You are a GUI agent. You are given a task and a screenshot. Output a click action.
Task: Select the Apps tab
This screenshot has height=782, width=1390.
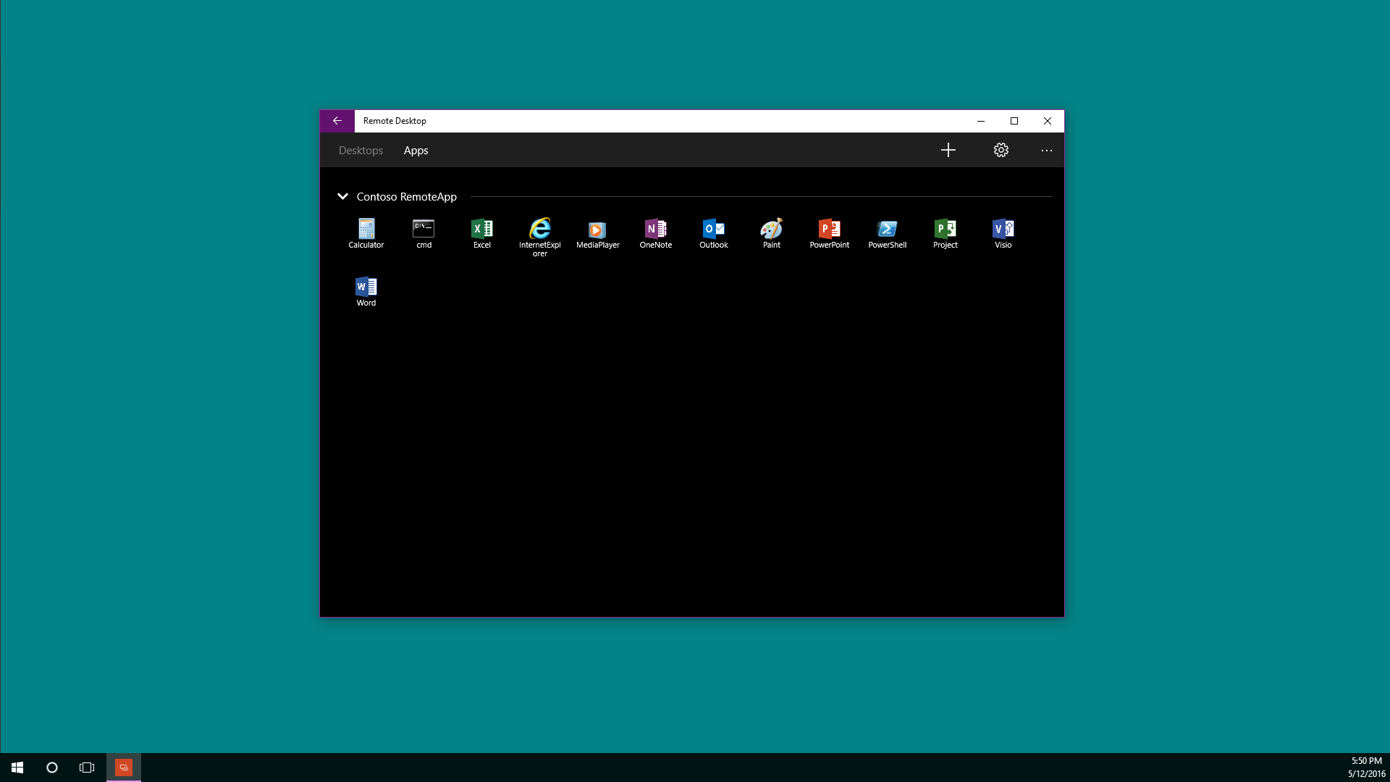click(416, 151)
